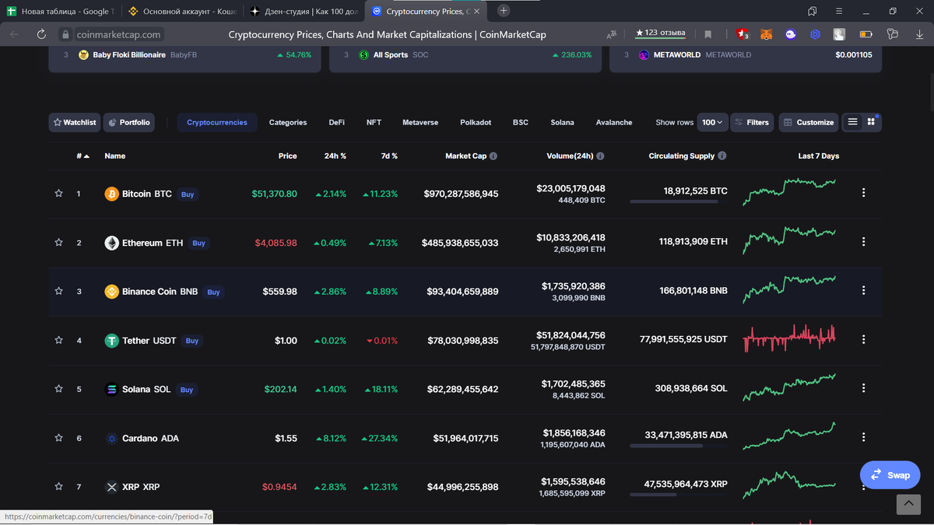Switch to grid view layout

pos(872,122)
